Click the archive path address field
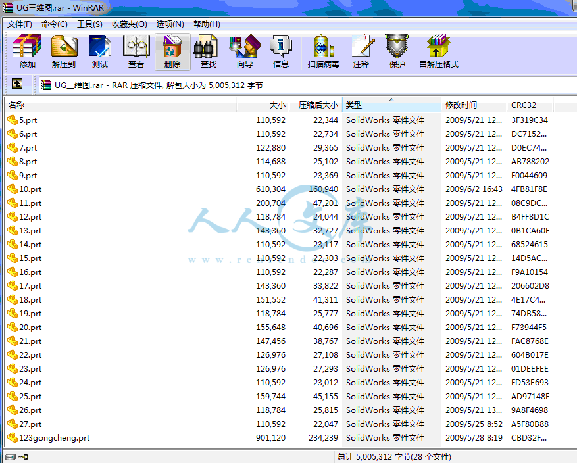The image size is (577, 463). 307,85
